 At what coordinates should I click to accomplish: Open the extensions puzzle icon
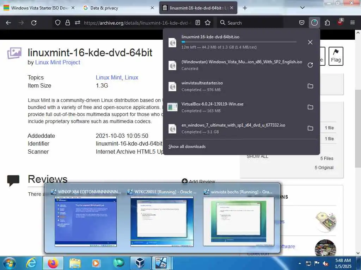pos(327,23)
